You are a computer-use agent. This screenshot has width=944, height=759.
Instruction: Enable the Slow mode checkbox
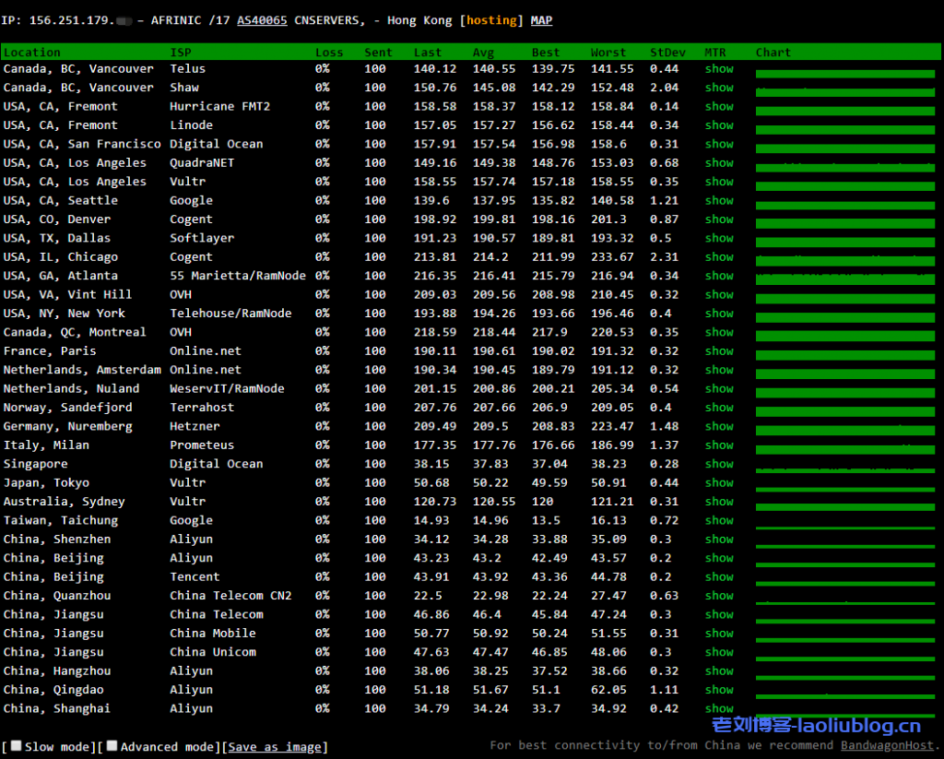(16, 745)
